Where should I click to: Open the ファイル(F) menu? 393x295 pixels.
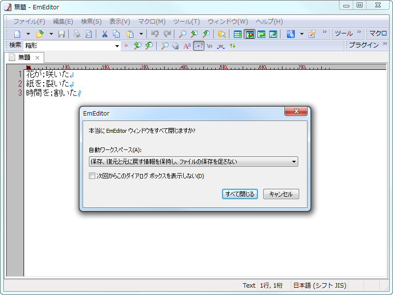pyautogui.click(x=29, y=22)
